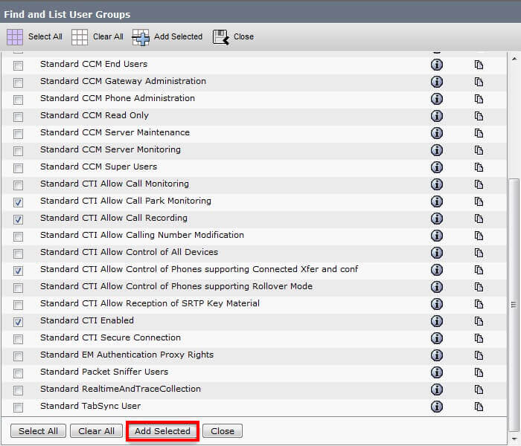The image size is (521, 446).
Task: Click the scrollbar up arrow
Action: point(514,59)
